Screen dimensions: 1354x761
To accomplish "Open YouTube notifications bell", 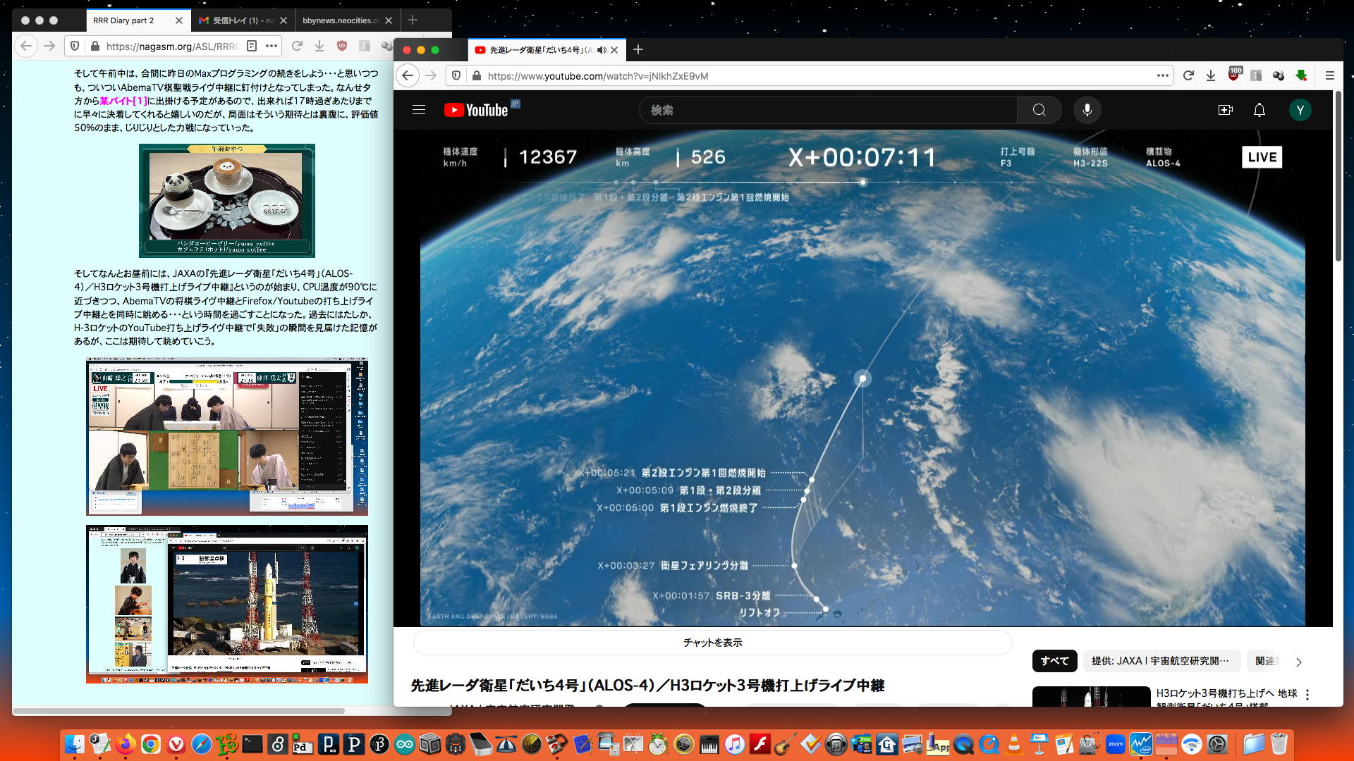I will 1259,110.
